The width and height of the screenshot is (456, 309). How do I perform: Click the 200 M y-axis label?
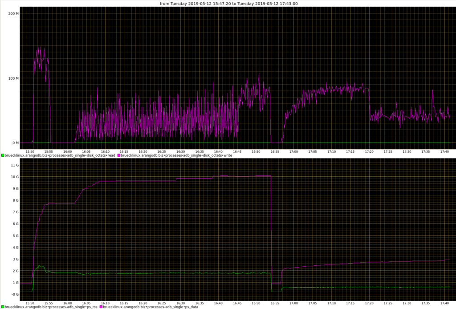point(13,13)
